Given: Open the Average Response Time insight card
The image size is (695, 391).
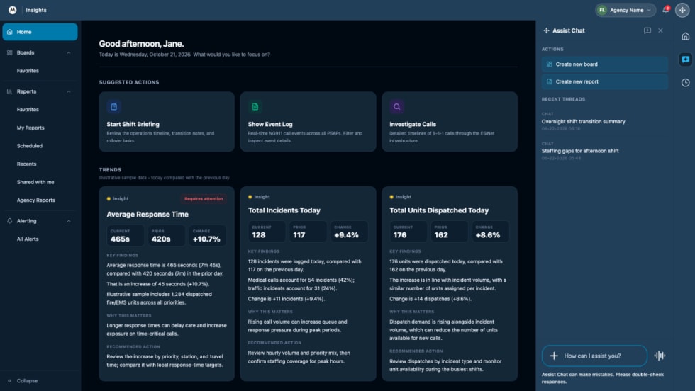Looking at the screenshot, I should (167, 284).
